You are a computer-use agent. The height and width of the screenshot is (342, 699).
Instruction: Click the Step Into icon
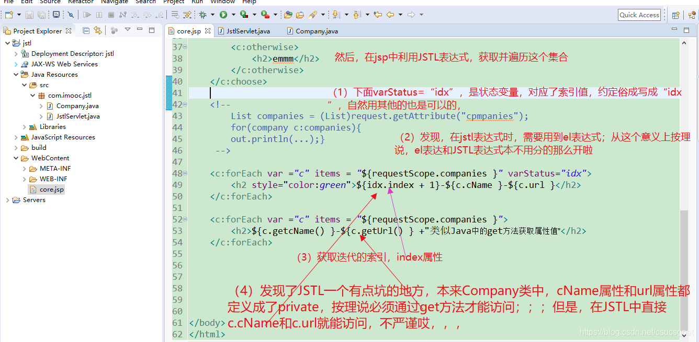pos(135,15)
